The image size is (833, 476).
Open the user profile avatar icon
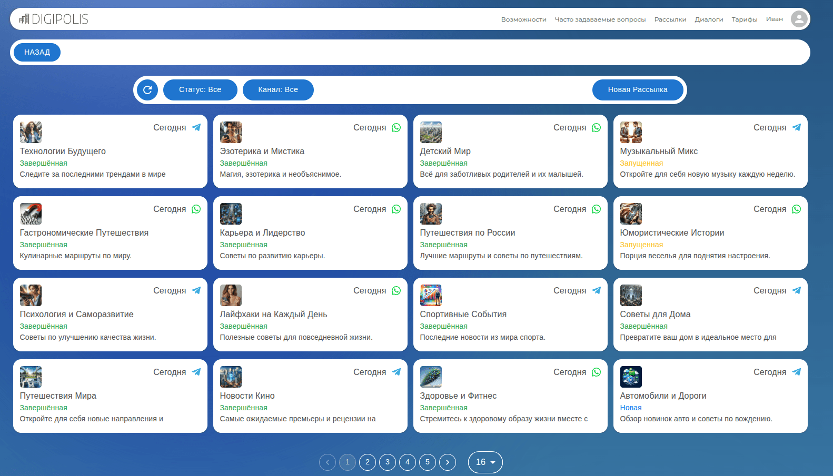799,19
